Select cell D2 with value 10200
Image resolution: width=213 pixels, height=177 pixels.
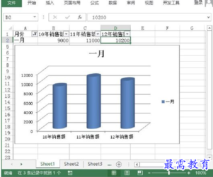pos(116,40)
